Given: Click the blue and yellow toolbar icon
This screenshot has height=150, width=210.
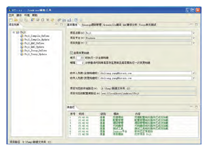Looking at the screenshot, I should pos(32,20).
